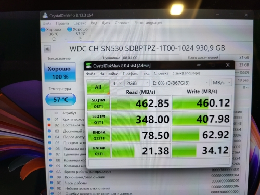The image size is (260, 195).
Task: Click the All benchmark button
Action: (x=98, y=87)
